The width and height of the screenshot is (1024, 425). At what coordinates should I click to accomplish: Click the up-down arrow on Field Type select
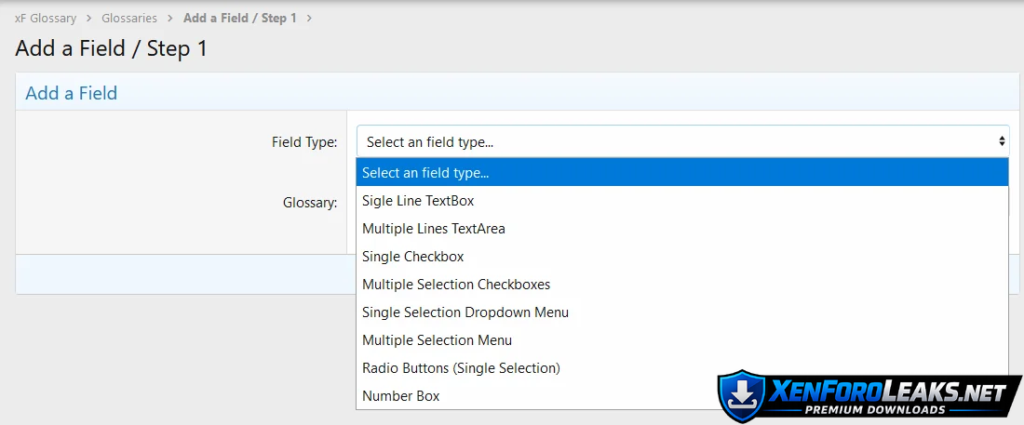pyautogui.click(x=1002, y=142)
